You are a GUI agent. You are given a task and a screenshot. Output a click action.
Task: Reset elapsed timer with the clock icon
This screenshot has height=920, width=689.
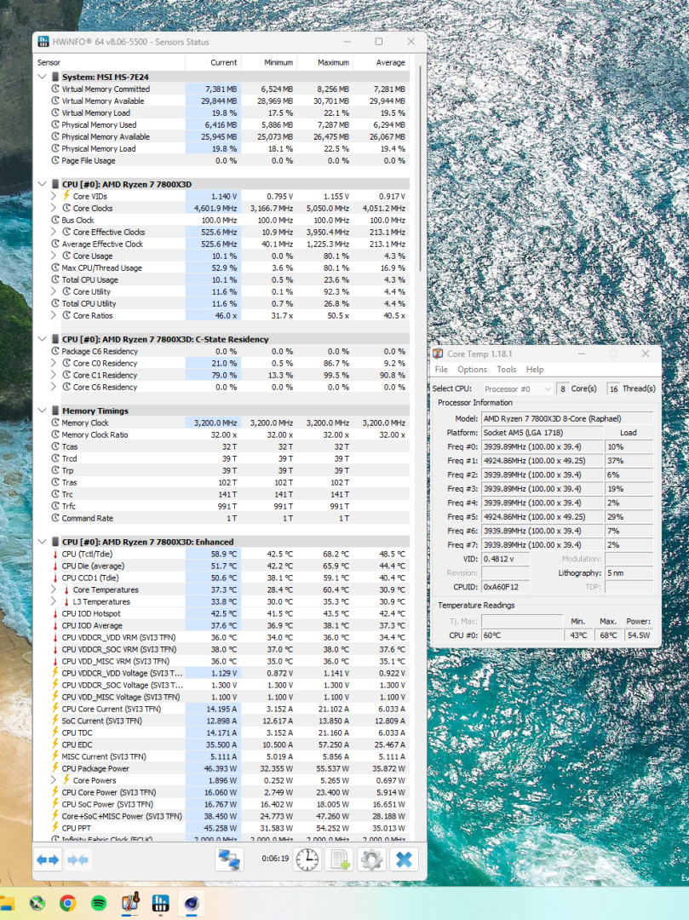coord(307,860)
